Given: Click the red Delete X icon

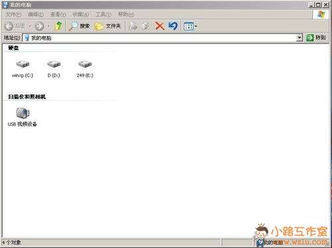Looking at the screenshot, I should [x=160, y=26].
